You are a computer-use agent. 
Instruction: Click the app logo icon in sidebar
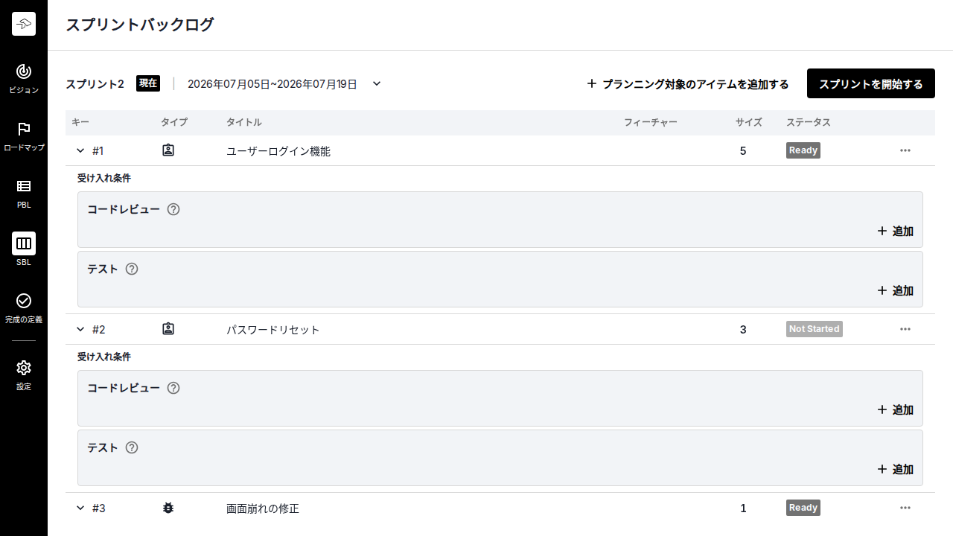tap(24, 24)
